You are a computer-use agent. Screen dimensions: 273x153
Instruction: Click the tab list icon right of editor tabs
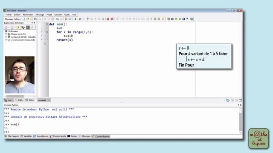click(x=227, y=100)
